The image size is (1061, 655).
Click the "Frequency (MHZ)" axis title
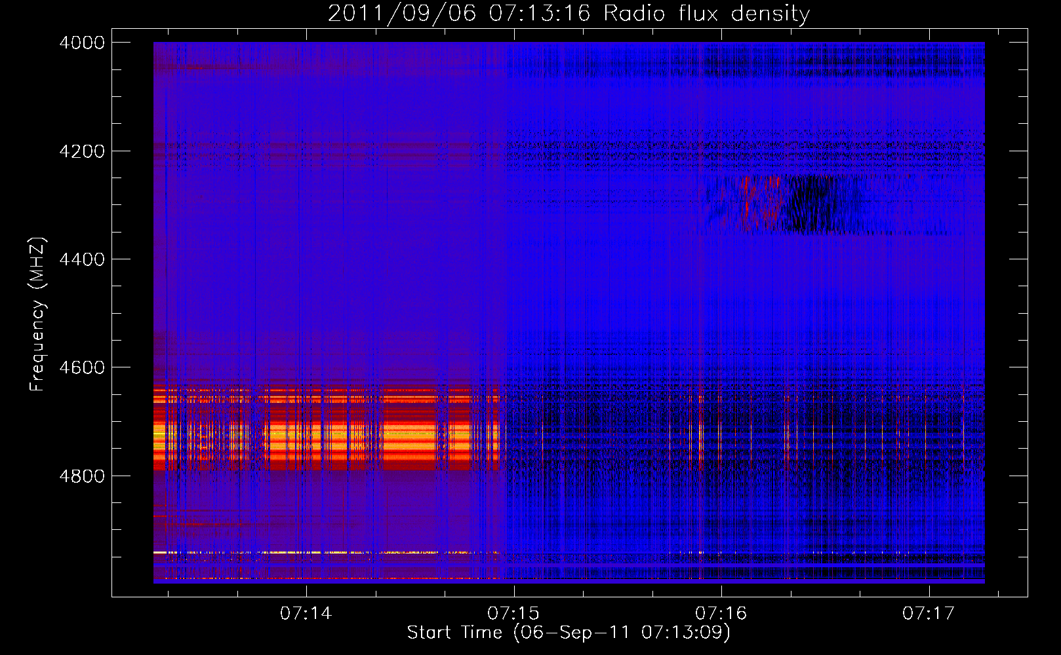(x=38, y=314)
